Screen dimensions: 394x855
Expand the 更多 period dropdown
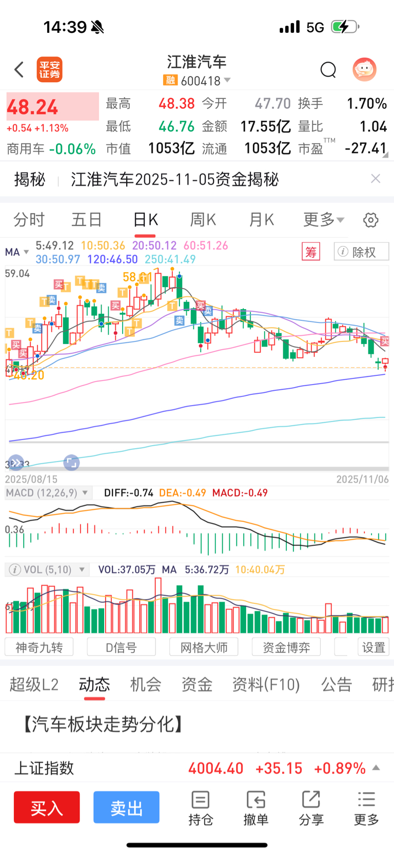324,220
